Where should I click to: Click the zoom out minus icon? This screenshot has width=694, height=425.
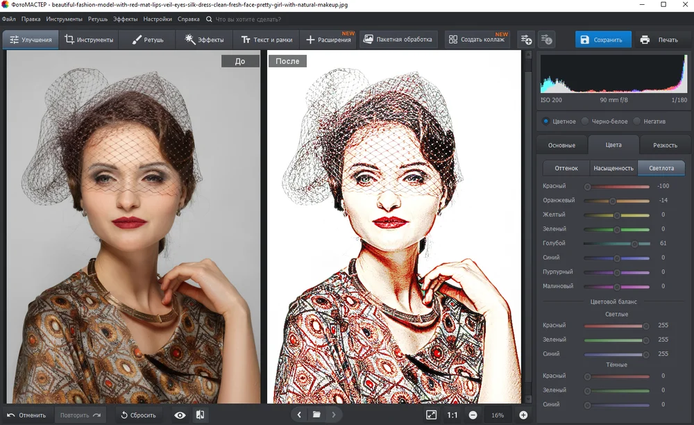(473, 415)
